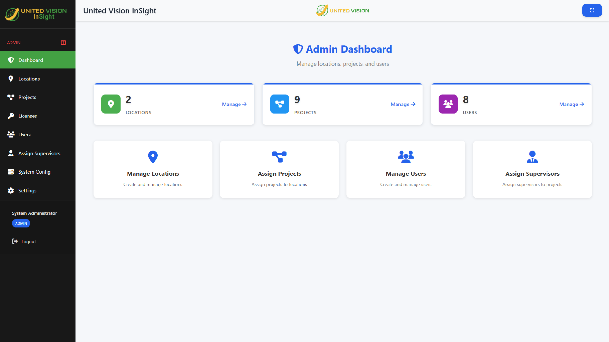Click the logout arrow icon
The height and width of the screenshot is (342, 609).
(x=15, y=241)
